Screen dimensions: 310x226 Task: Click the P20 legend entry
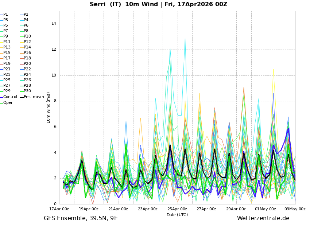pyautogui.click(x=27, y=64)
